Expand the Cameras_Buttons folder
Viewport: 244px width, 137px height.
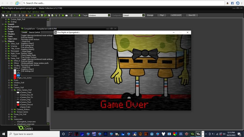coord(12,109)
